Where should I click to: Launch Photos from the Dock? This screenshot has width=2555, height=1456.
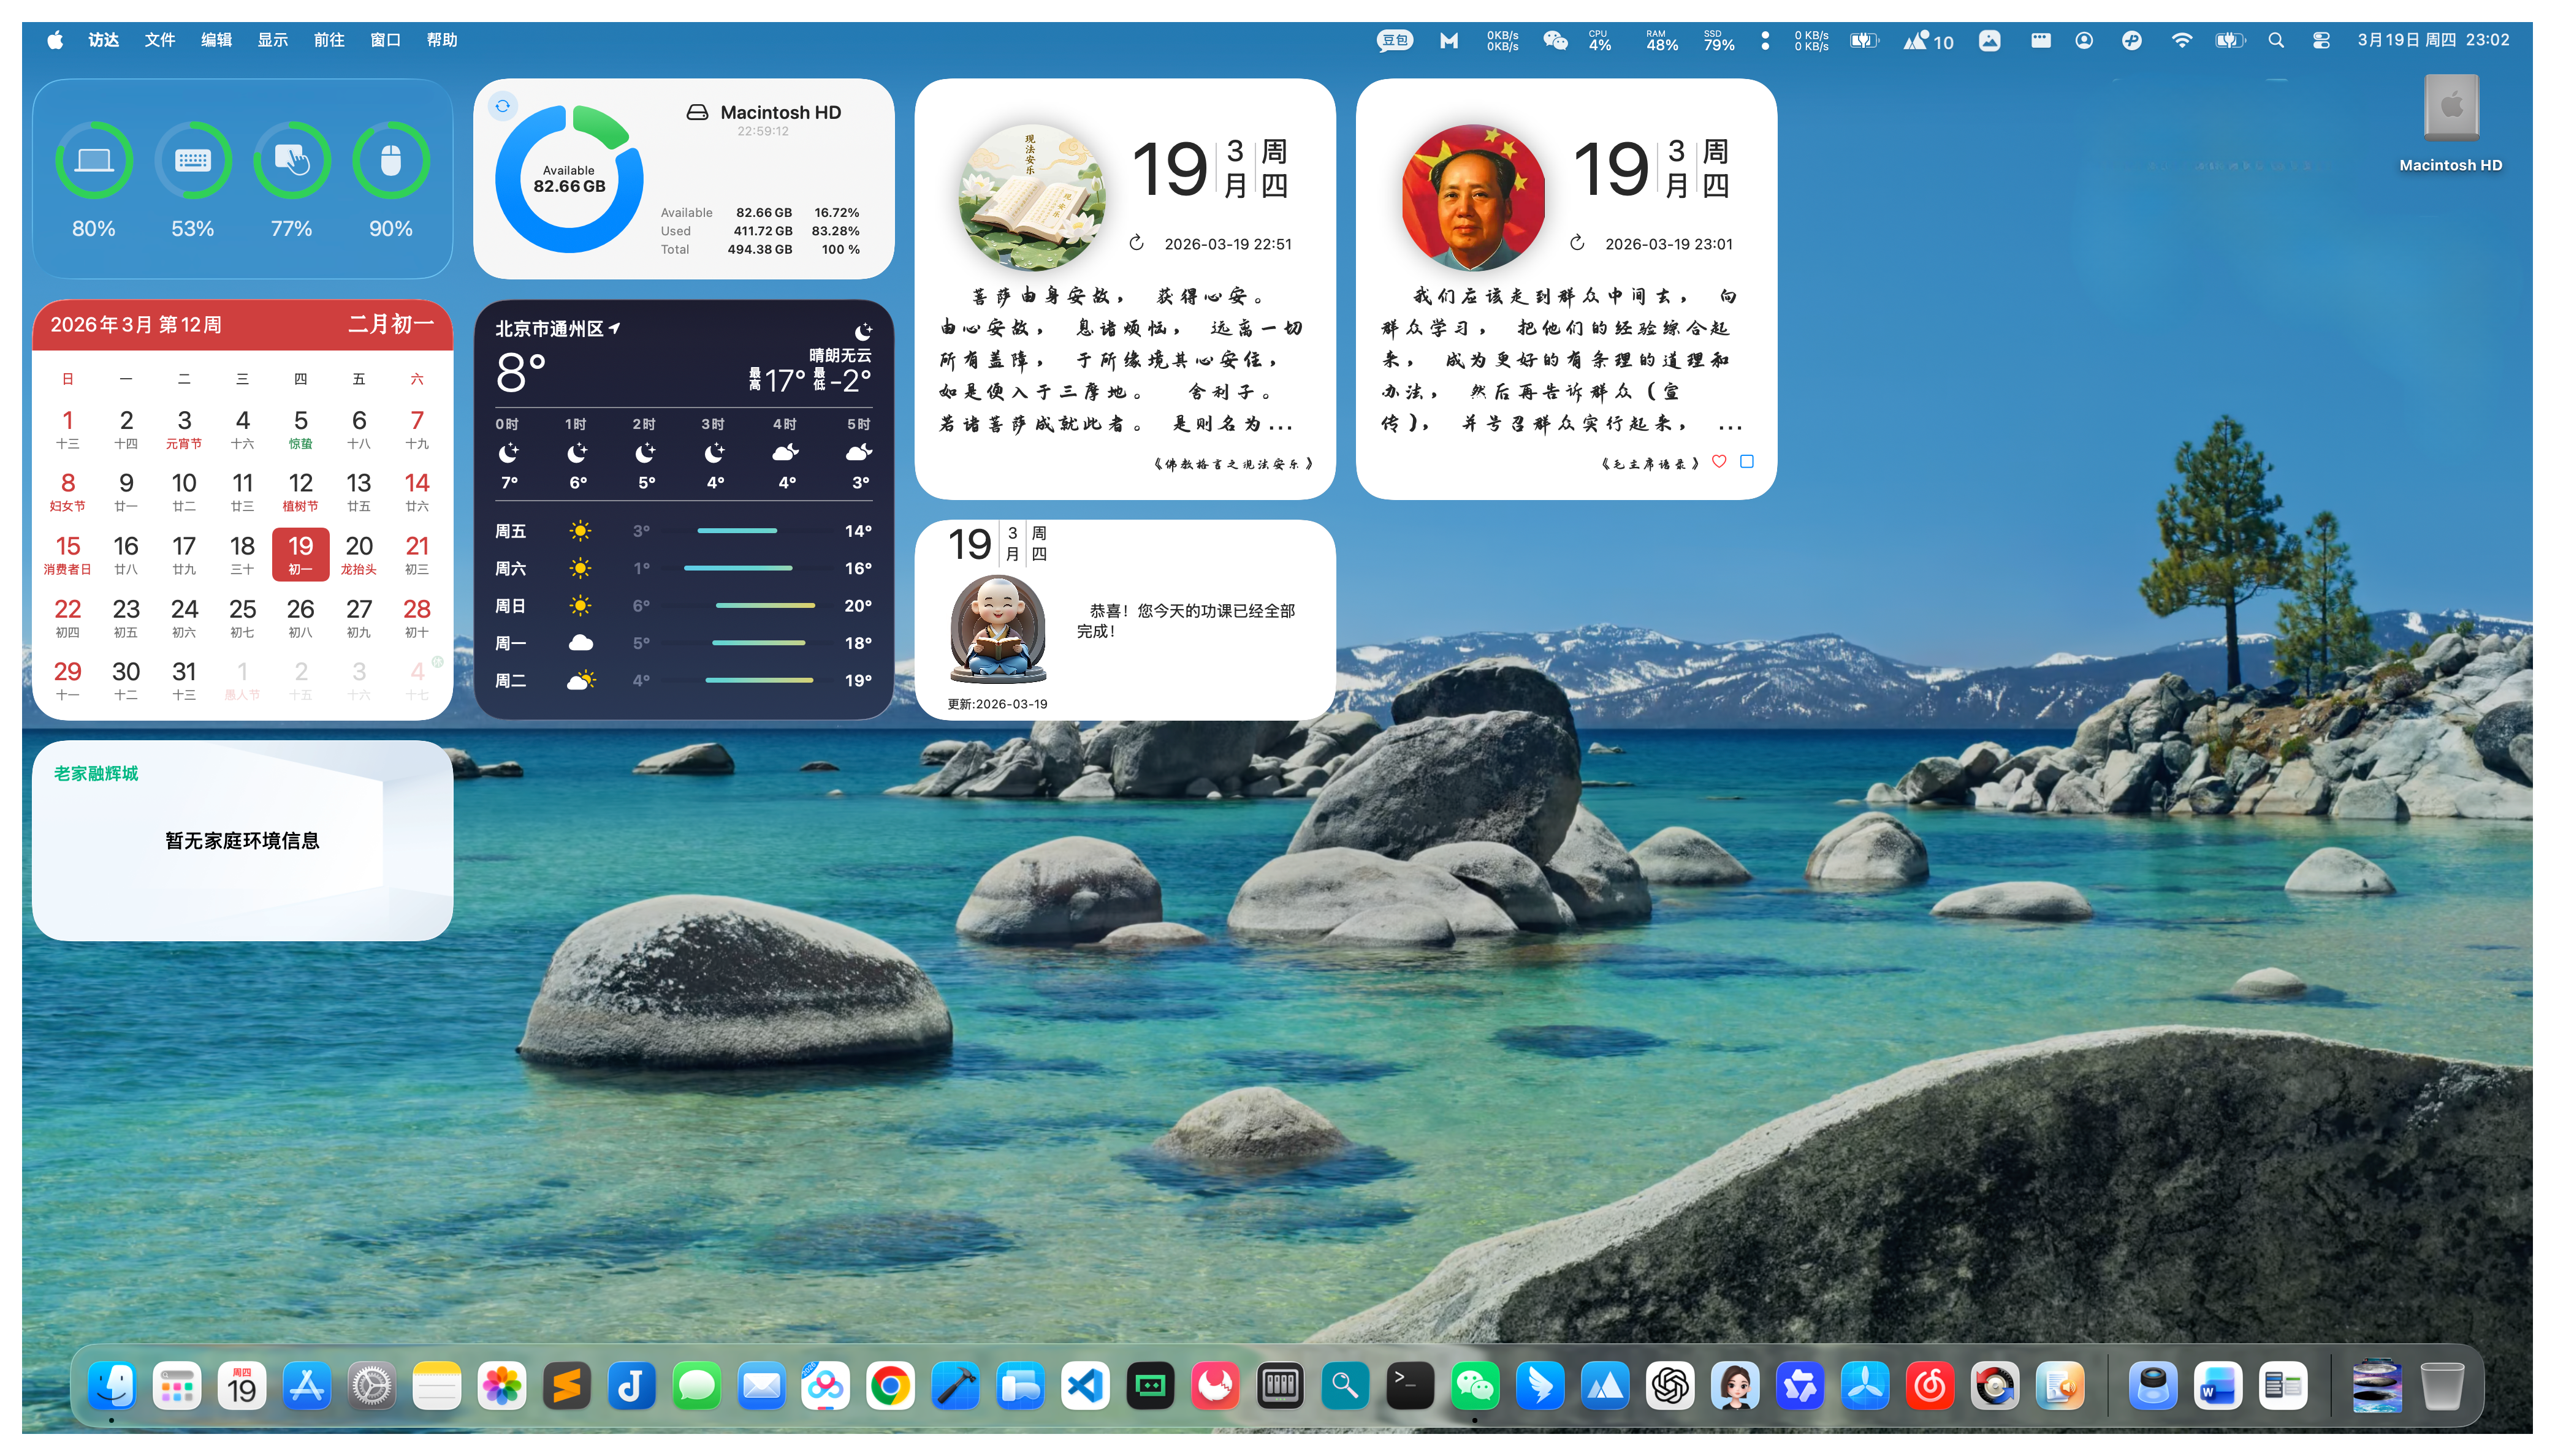click(502, 1386)
